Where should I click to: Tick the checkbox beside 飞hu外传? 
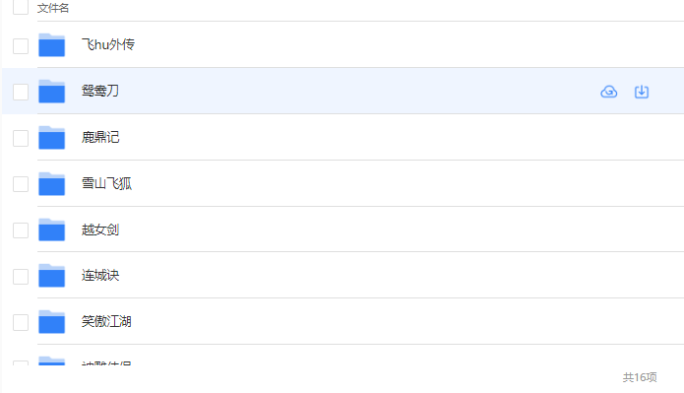coord(21,46)
